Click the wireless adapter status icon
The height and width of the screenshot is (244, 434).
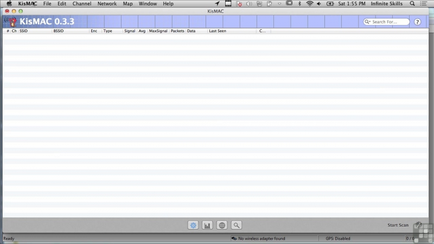pyautogui.click(x=234, y=239)
